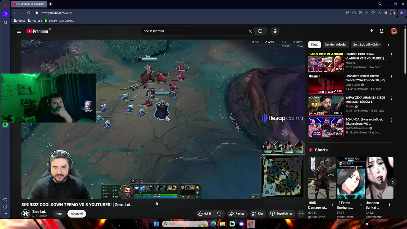Open Opera ad blocker shield icon
The image size is (407, 229).
(360, 13)
